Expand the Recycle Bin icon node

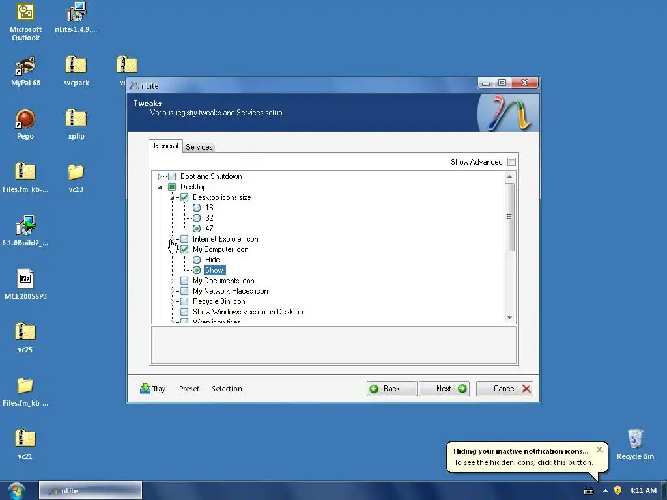point(172,301)
